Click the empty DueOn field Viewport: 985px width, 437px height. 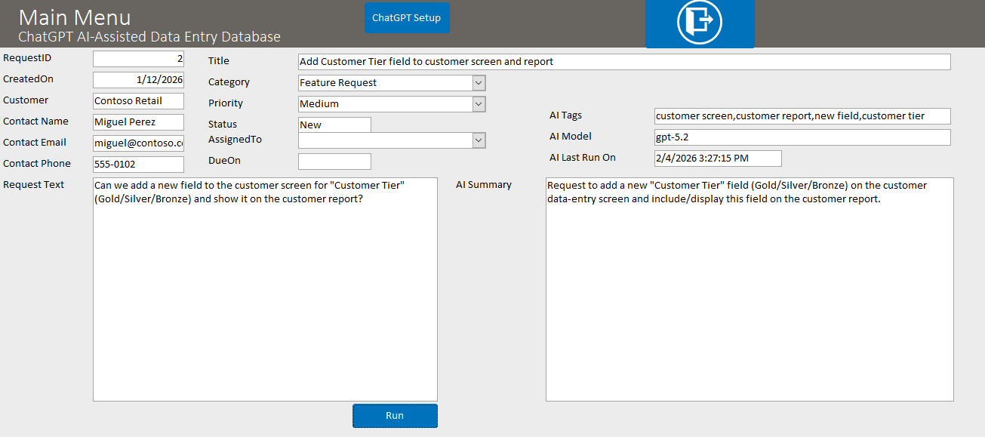(x=334, y=162)
